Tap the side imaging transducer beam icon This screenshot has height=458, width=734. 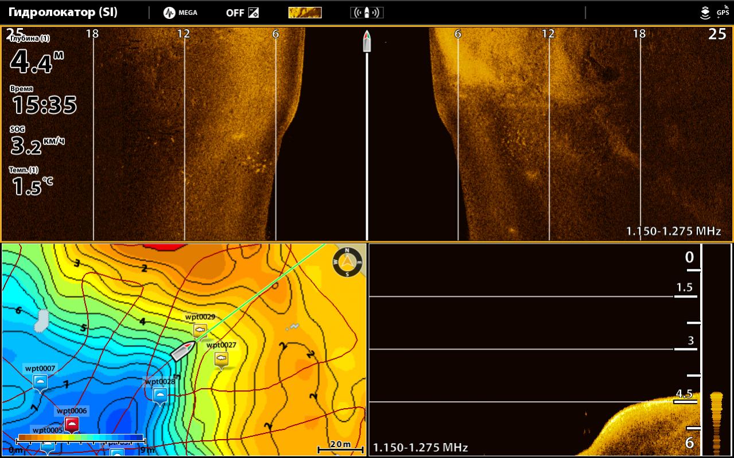[x=367, y=13]
